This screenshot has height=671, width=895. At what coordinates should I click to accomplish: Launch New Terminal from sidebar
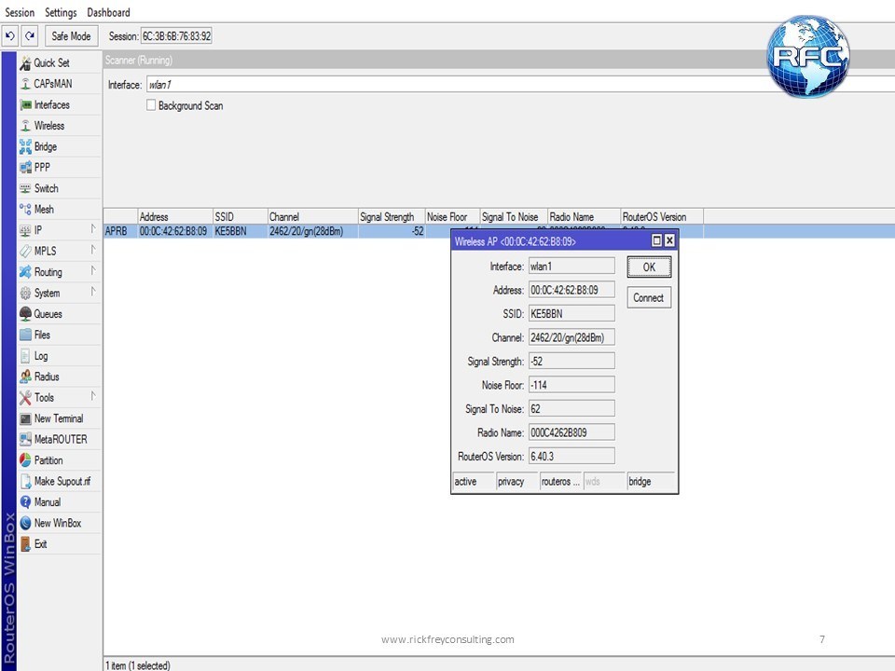click(x=58, y=418)
